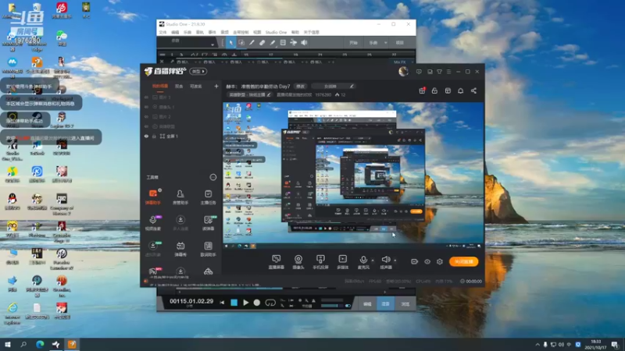The image size is (625, 351).
Task: Select the Mute tool in Studio One
Action: [283, 43]
